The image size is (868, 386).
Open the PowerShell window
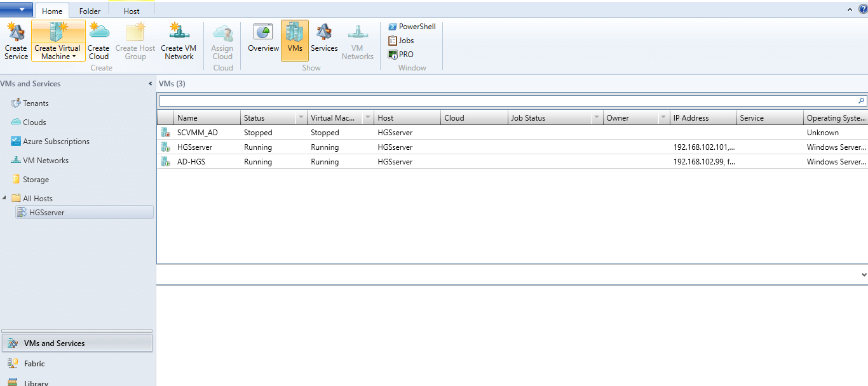point(412,27)
